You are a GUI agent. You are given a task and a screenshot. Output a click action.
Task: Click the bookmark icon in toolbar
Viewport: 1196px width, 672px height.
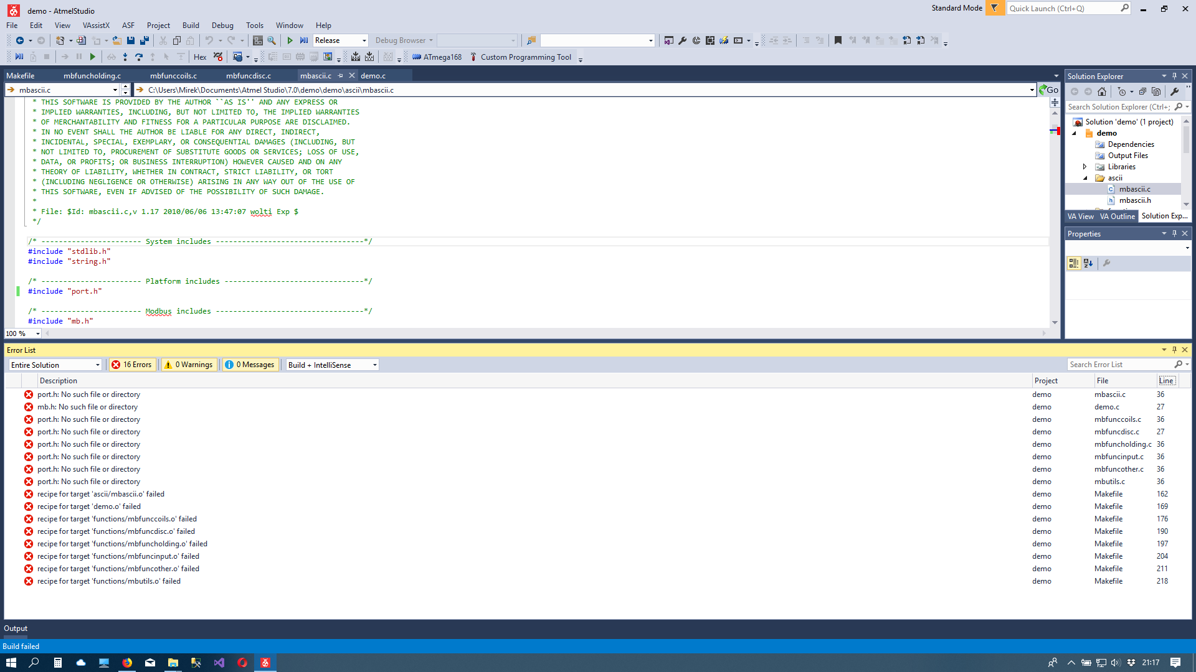point(838,40)
